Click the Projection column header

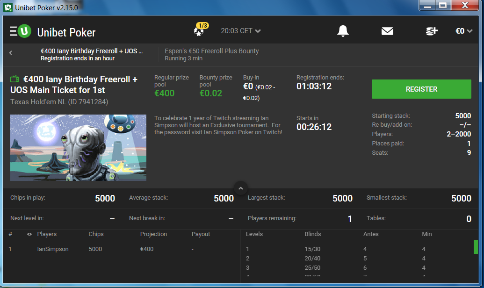[x=153, y=234]
